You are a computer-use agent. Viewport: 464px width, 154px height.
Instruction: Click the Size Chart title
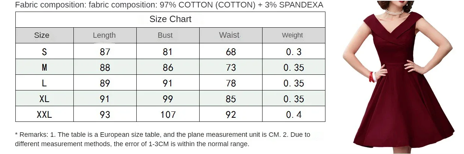(170, 19)
